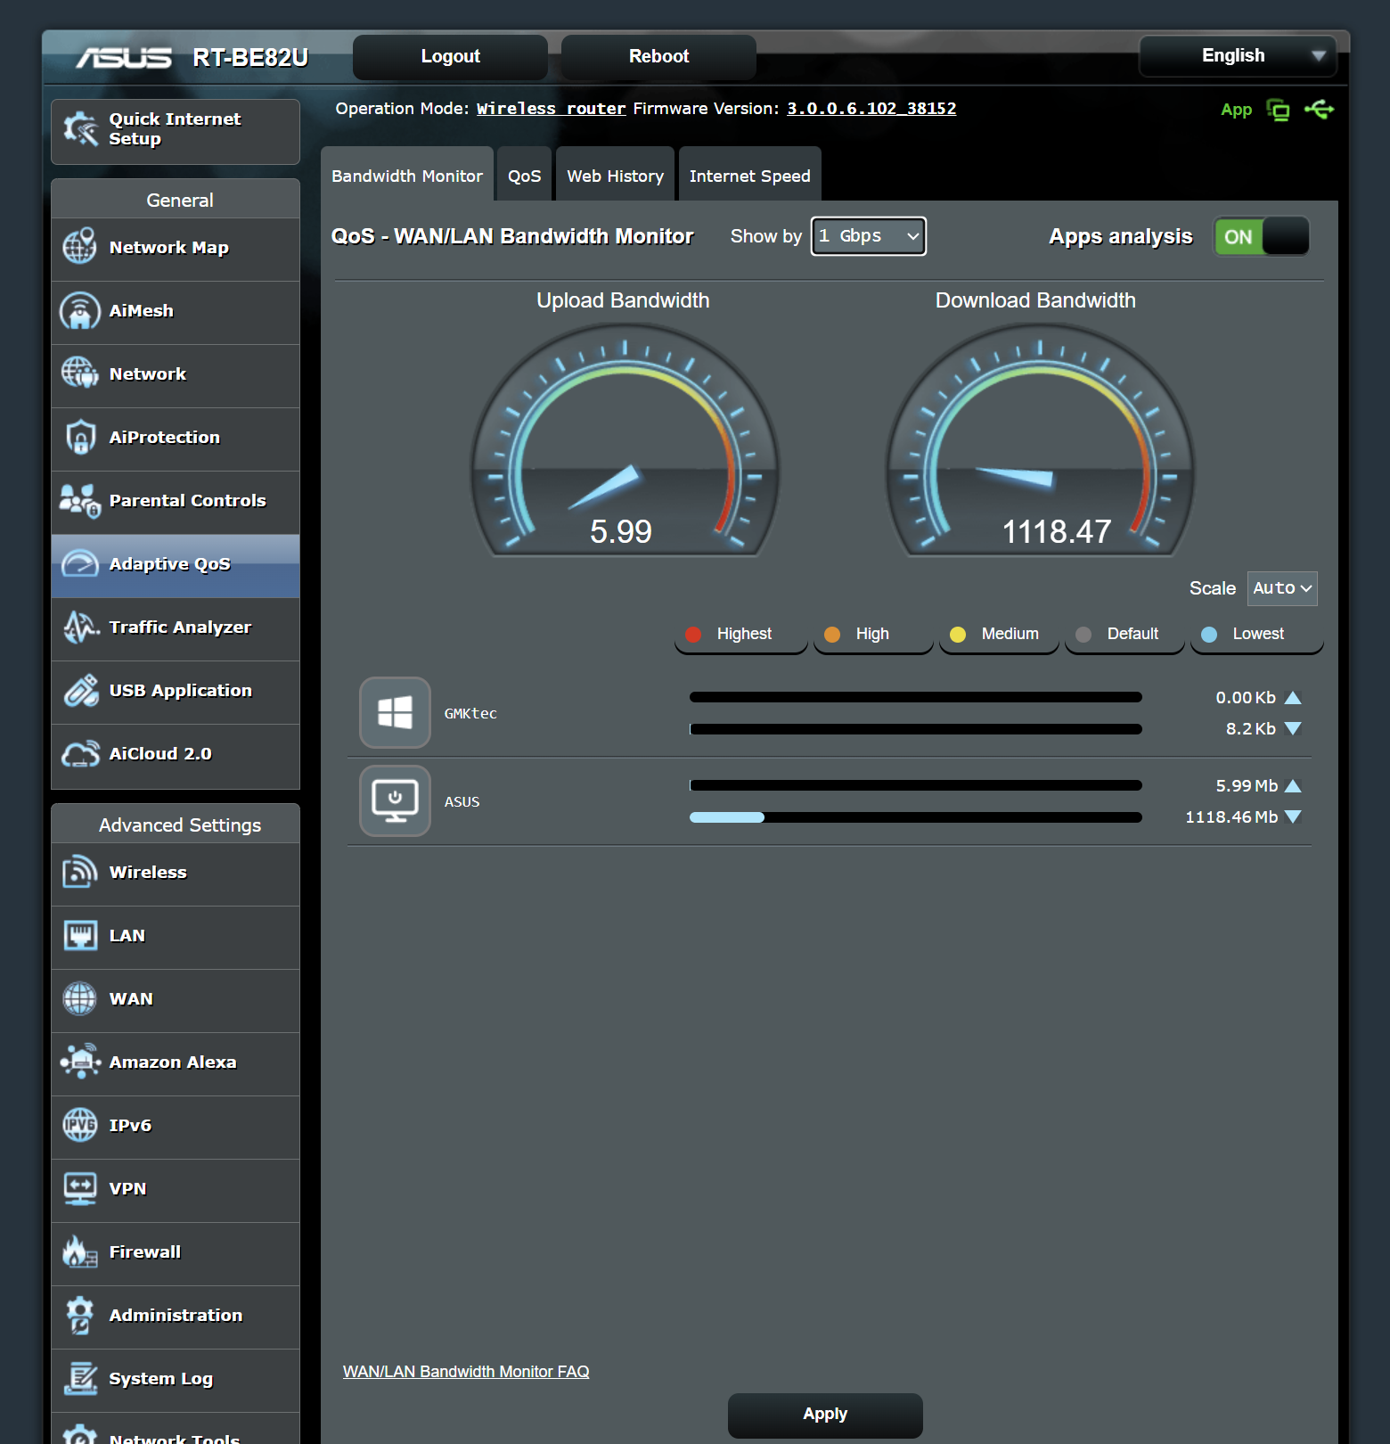Click the AiCloud 2.0 cloud icon
This screenshot has height=1444, width=1390.
pyautogui.click(x=80, y=753)
